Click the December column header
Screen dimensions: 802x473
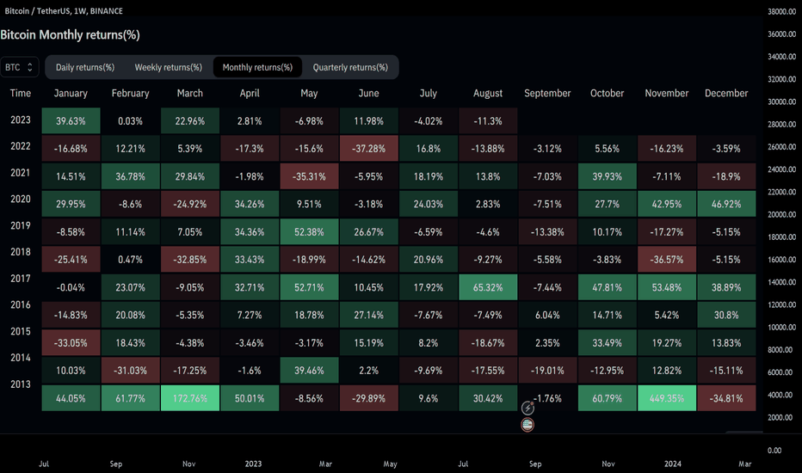tap(725, 93)
